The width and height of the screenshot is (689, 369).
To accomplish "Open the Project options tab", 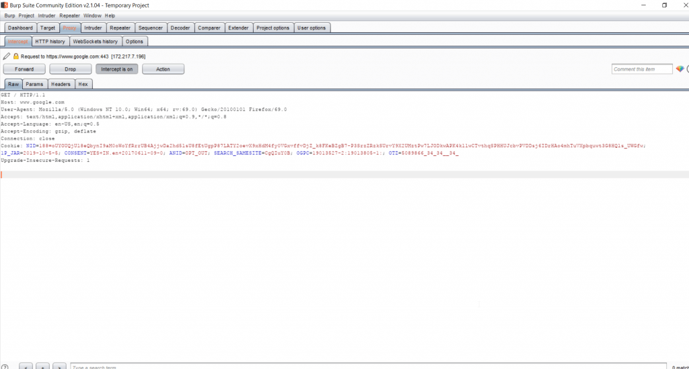I will tap(273, 28).
